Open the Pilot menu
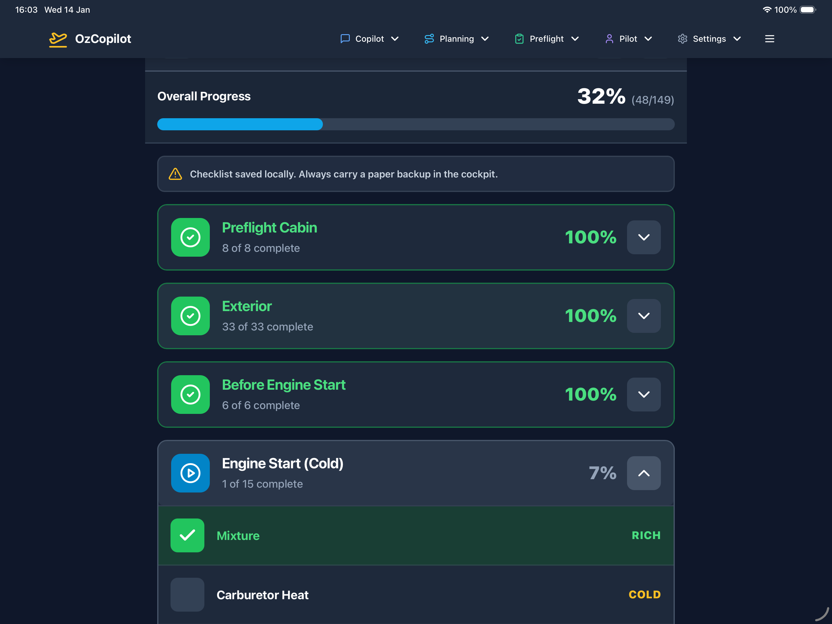Viewport: 832px width, 624px height. [x=628, y=39]
